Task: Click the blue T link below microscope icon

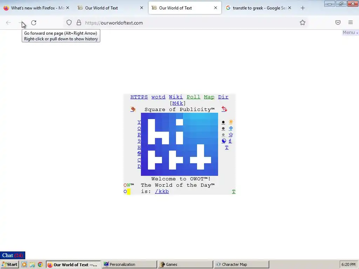Action: pyautogui.click(x=227, y=147)
